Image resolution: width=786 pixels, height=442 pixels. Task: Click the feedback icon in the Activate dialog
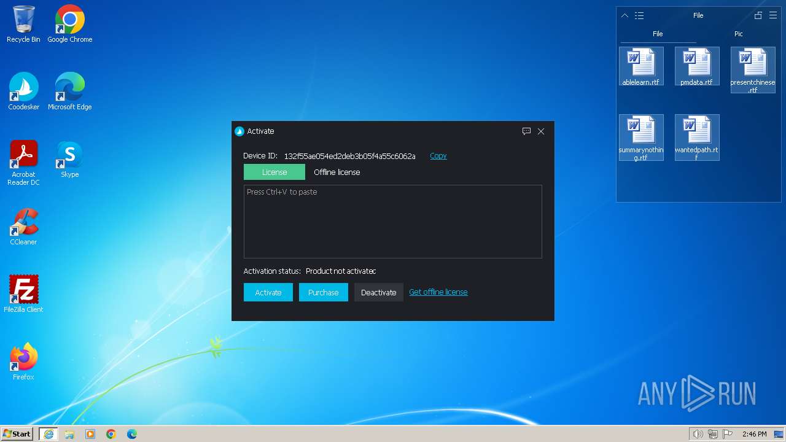526,131
